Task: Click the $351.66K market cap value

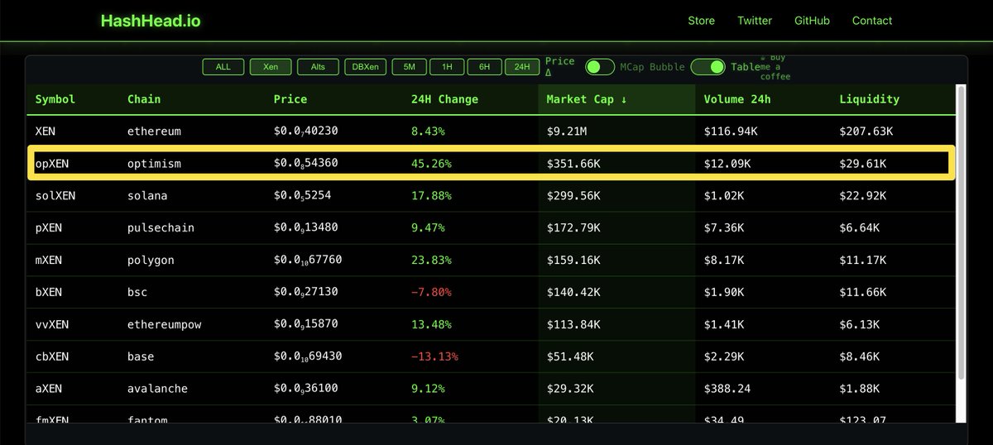Action: click(573, 164)
